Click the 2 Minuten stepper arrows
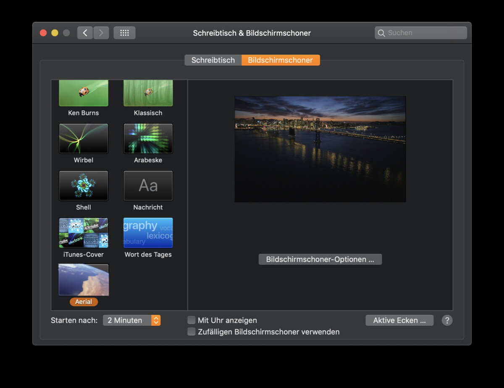Image resolution: width=504 pixels, height=388 pixels. click(x=156, y=320)
